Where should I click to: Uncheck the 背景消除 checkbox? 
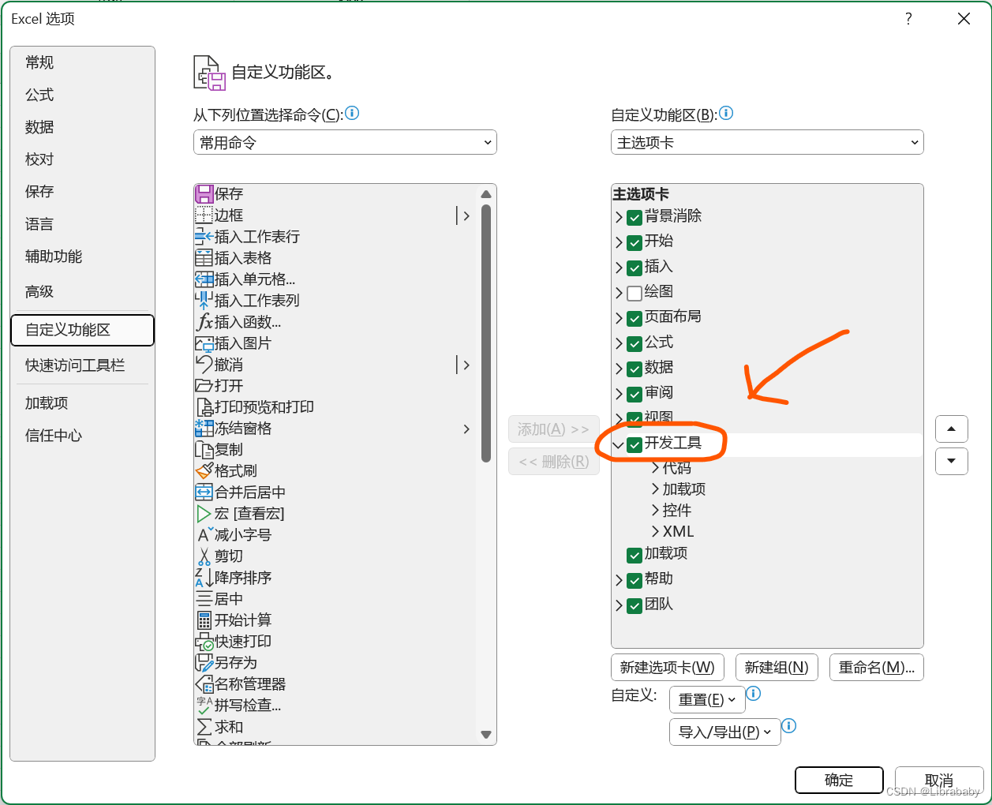635,218
